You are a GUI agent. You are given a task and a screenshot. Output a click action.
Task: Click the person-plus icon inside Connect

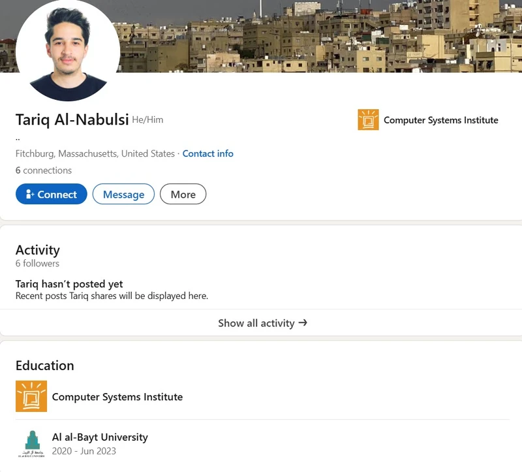[x=30, y=194]
